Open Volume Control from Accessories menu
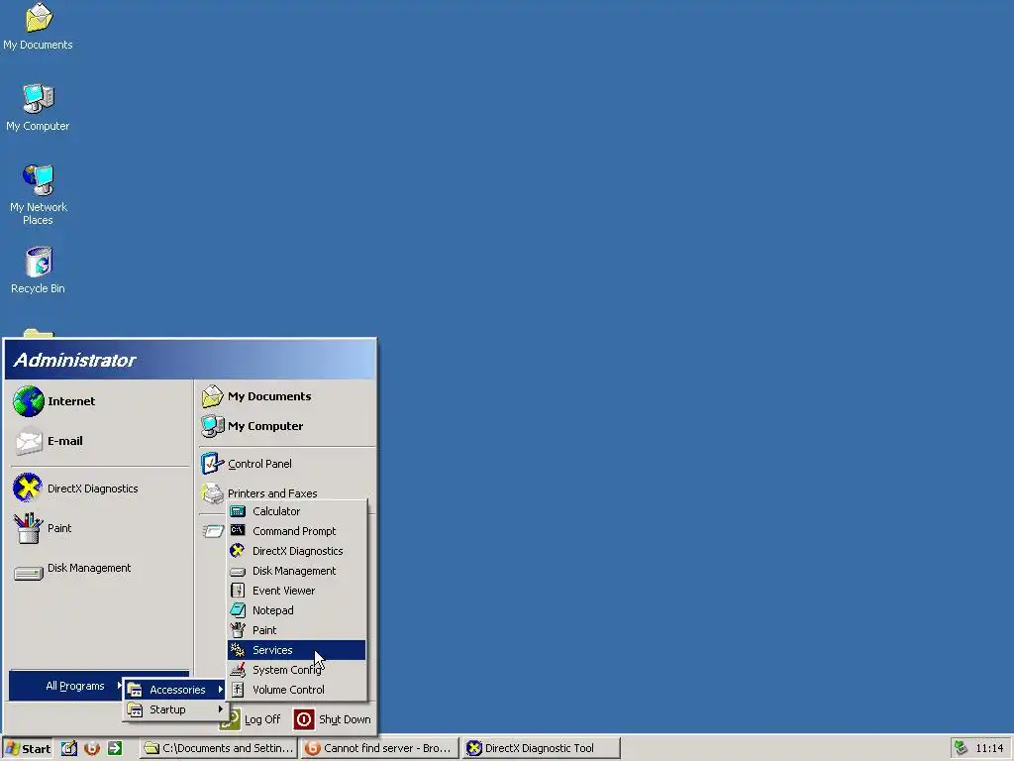 [x=297, y=690]
